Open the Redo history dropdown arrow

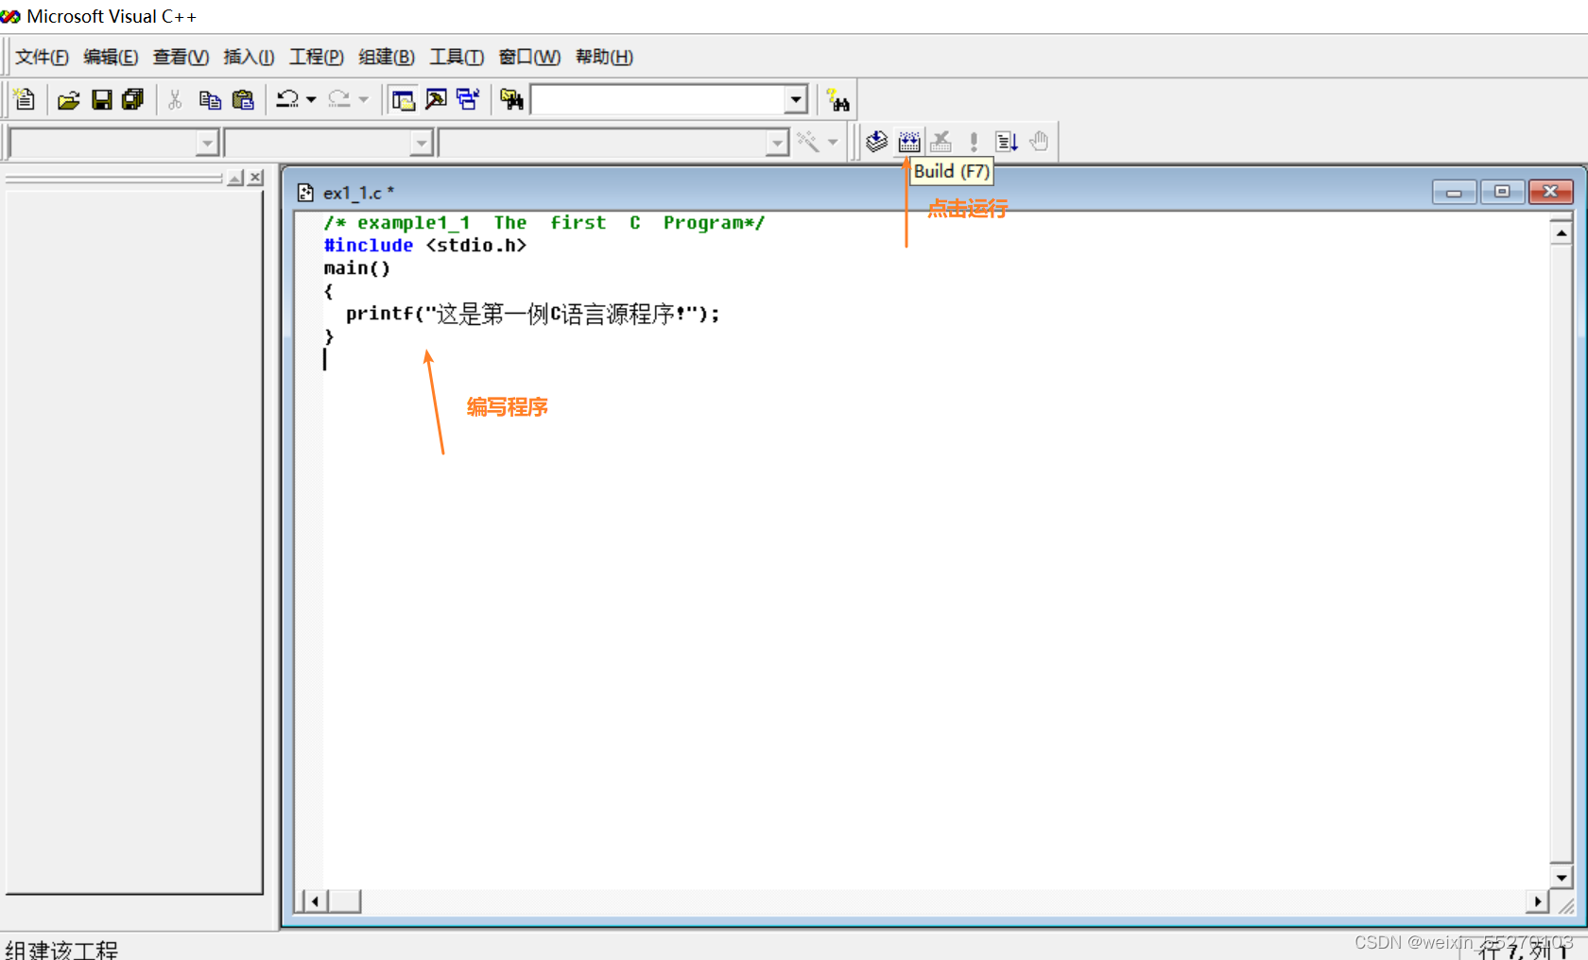point(363,99)
